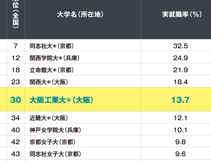Viewport: 211px width, 162px height.
Task: Click rank number 40
Action: 16,130
